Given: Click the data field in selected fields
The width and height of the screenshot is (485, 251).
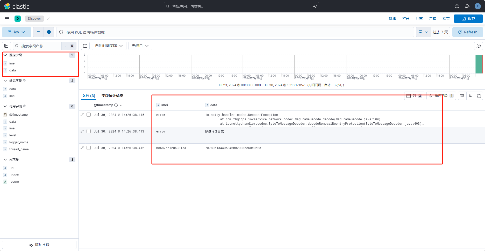Looking at the screenshot, I should (12, 70).
